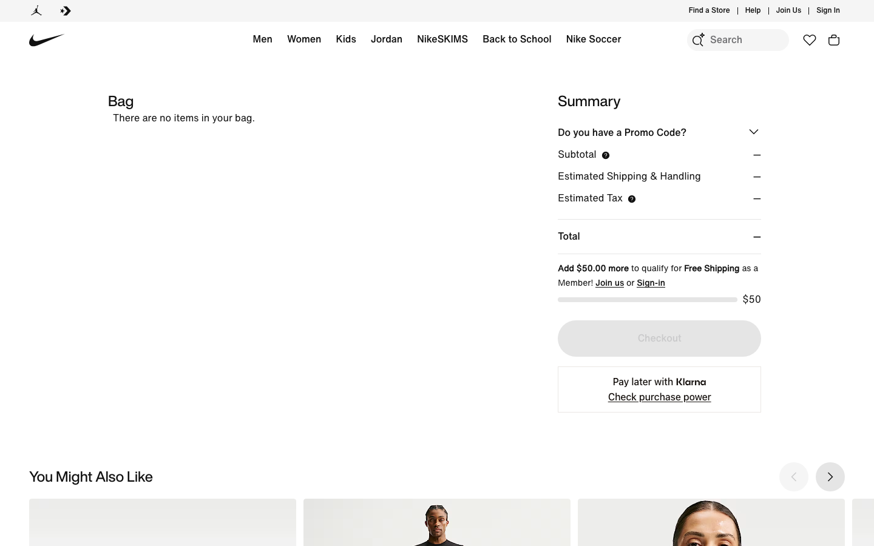Click the free shipping progress bar
This screenshot has height=546, width=874.
tap(648, 300)
